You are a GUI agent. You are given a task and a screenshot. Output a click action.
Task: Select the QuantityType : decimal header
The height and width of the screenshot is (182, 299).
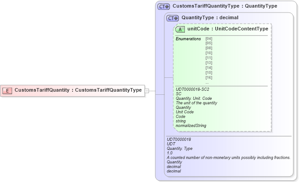[210, 18]
